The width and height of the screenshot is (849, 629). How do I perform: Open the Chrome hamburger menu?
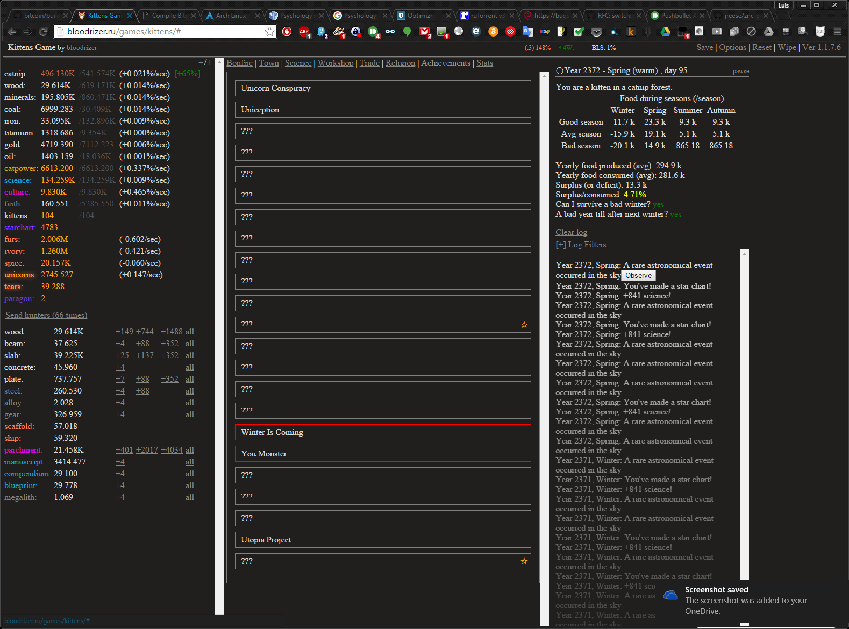[x=837, y=32]
